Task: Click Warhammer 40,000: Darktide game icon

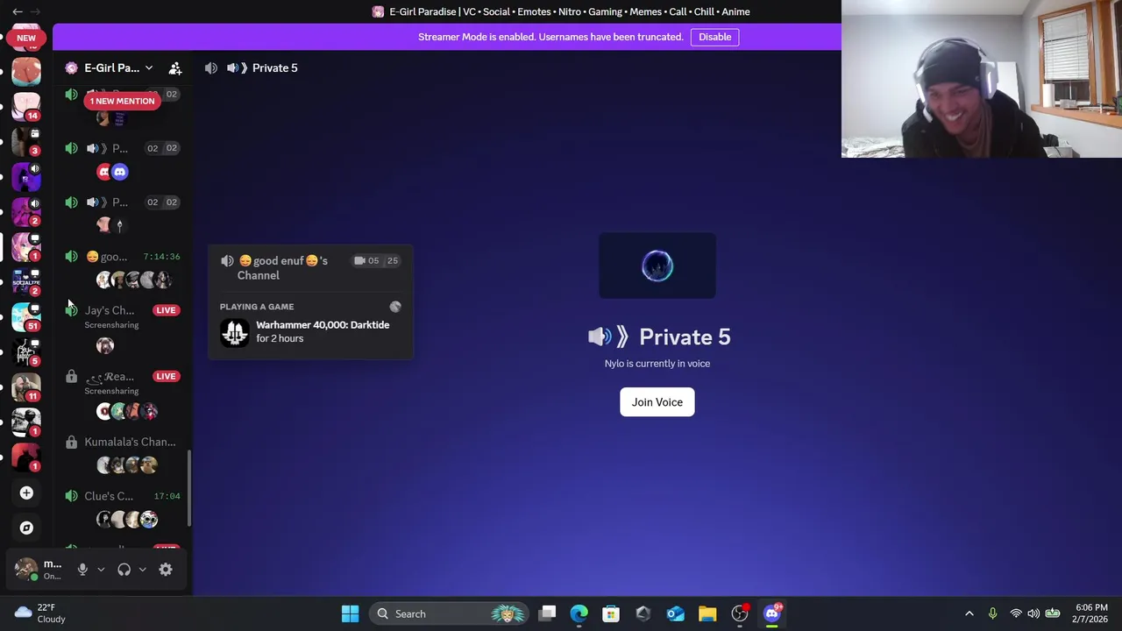Action: 234,332
